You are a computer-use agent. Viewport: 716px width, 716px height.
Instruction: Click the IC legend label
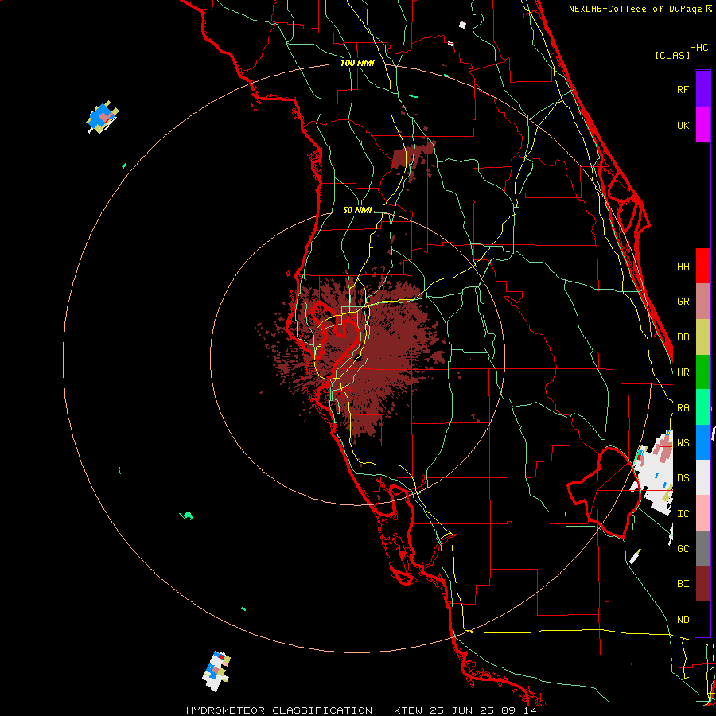point(683,514)
